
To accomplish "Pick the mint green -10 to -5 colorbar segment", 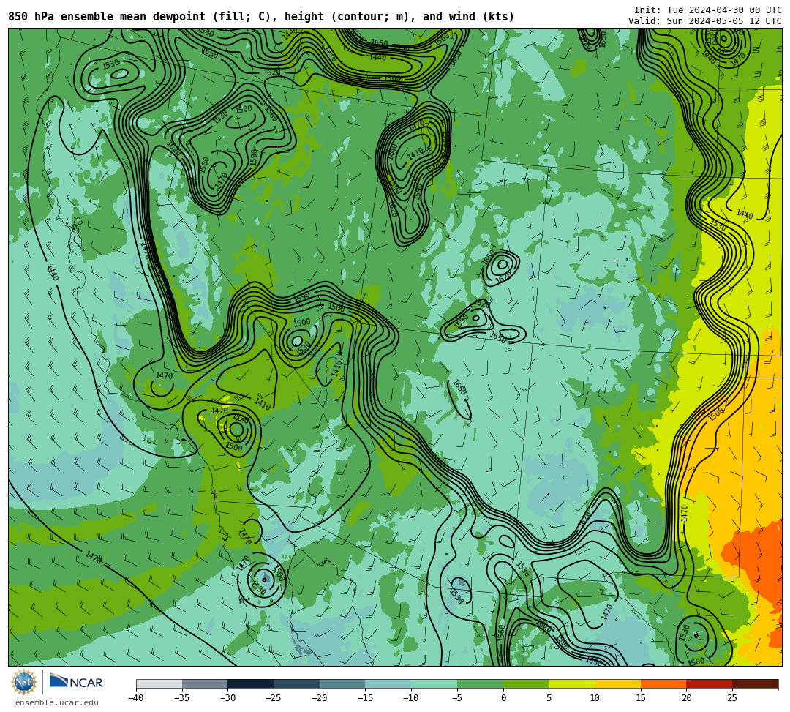I will (x=434, y=683).
